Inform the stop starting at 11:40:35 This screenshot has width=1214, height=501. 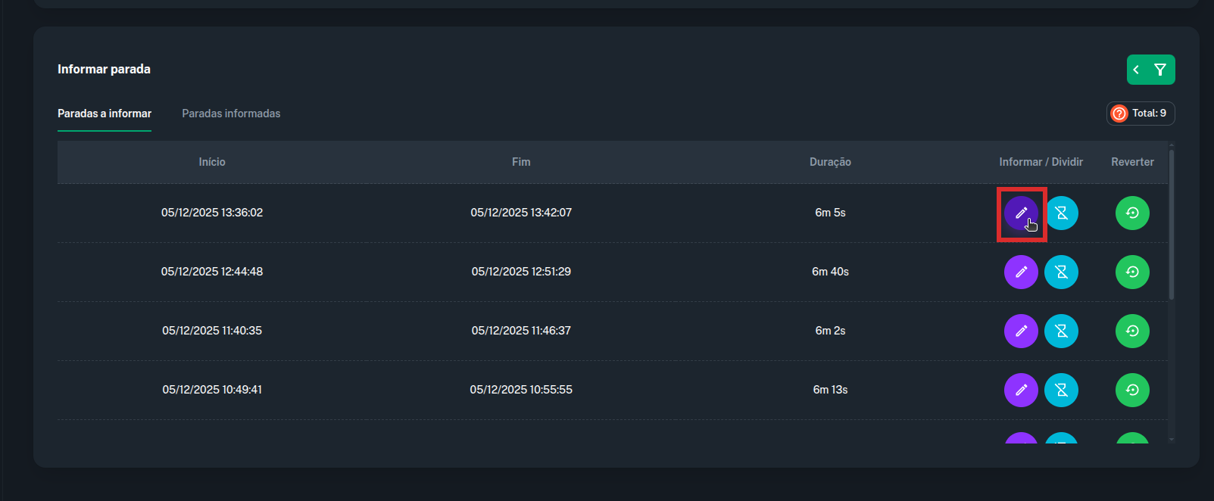coord(1021,331)
